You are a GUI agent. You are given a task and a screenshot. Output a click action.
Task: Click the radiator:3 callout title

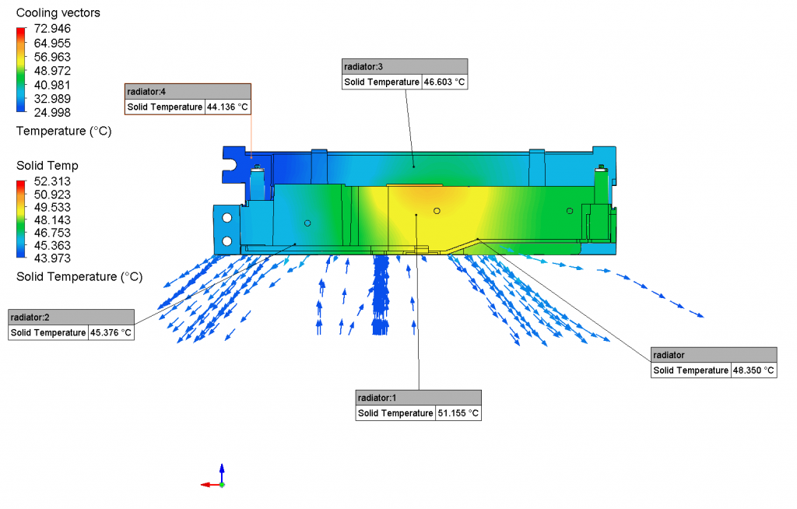click(x=405, y=66)
